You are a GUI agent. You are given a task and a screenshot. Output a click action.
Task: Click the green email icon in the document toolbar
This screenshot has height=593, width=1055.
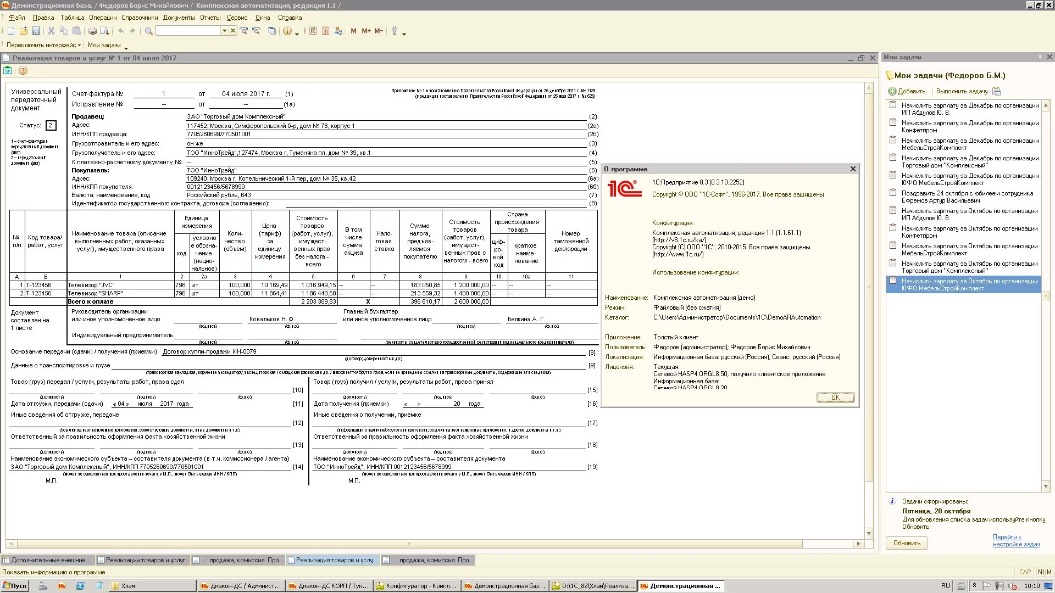point(8,70)
